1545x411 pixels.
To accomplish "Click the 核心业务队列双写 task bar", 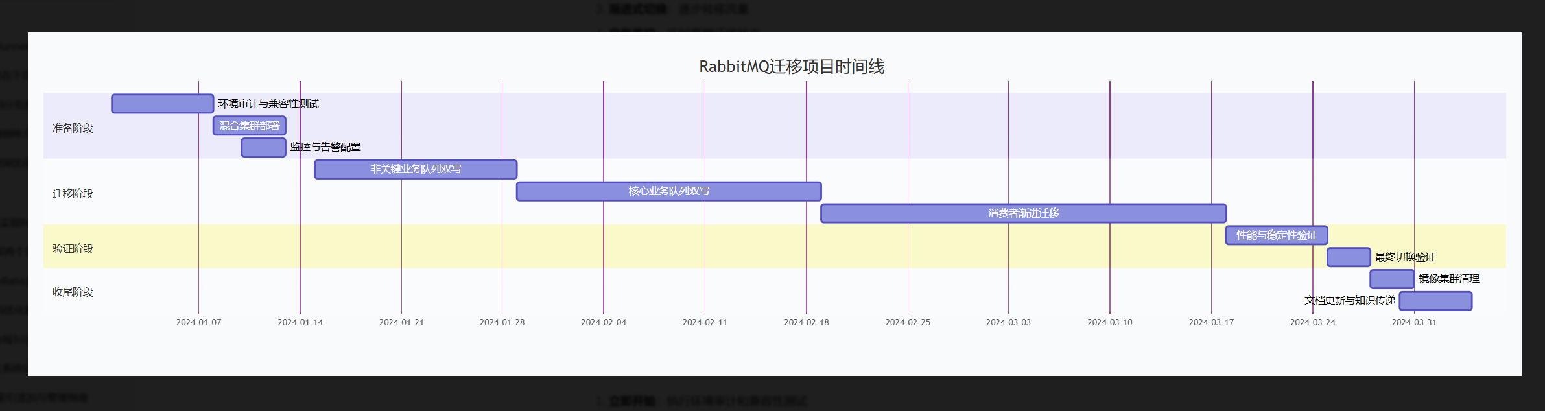I will pyautogui.click(x=669, y=191).
